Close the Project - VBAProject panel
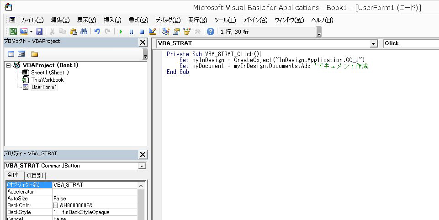Screen dimensions: 439x220 click(143, 42)
